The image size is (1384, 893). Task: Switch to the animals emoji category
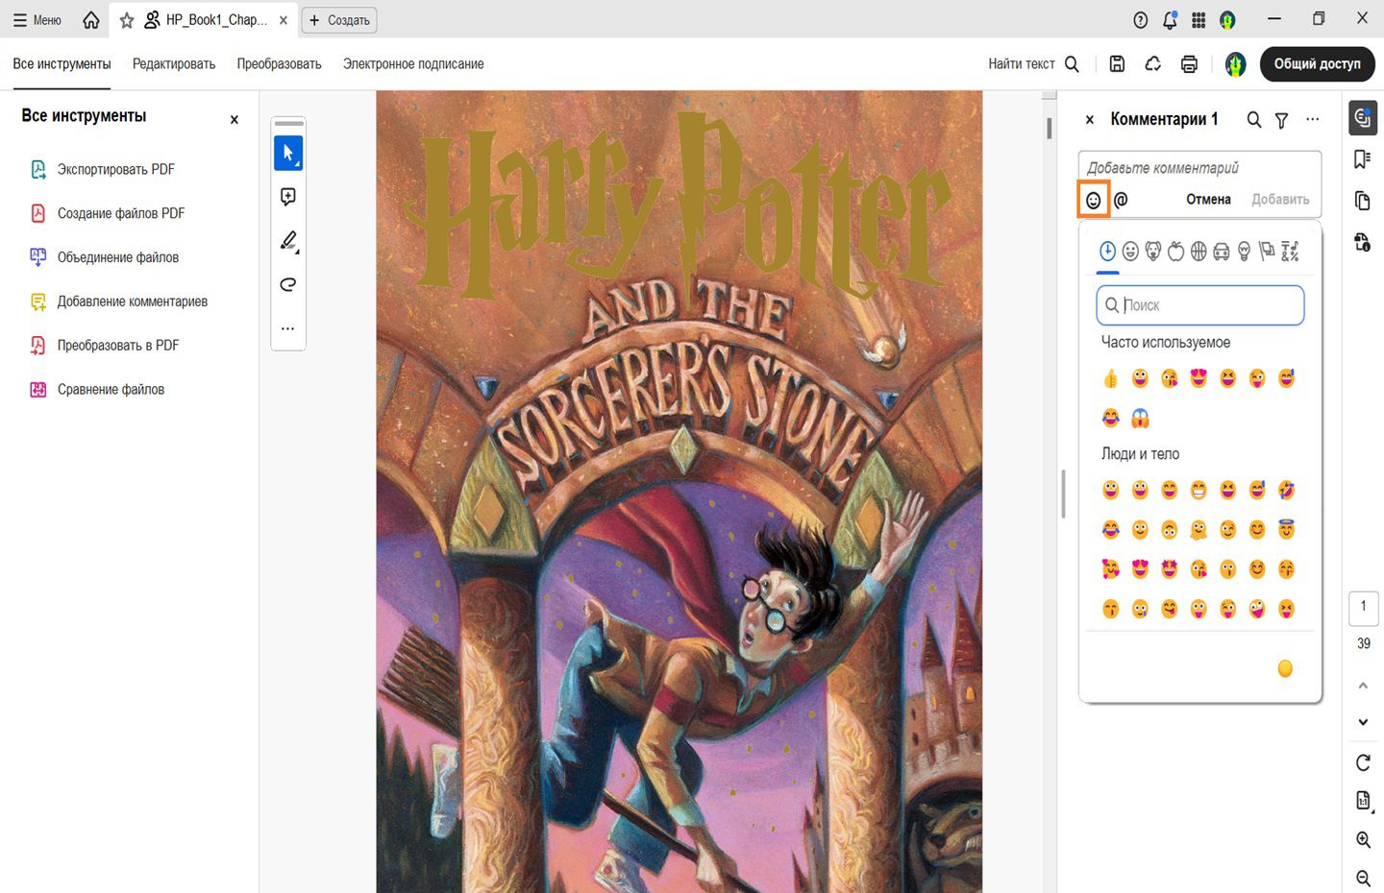click(1153, 252)
